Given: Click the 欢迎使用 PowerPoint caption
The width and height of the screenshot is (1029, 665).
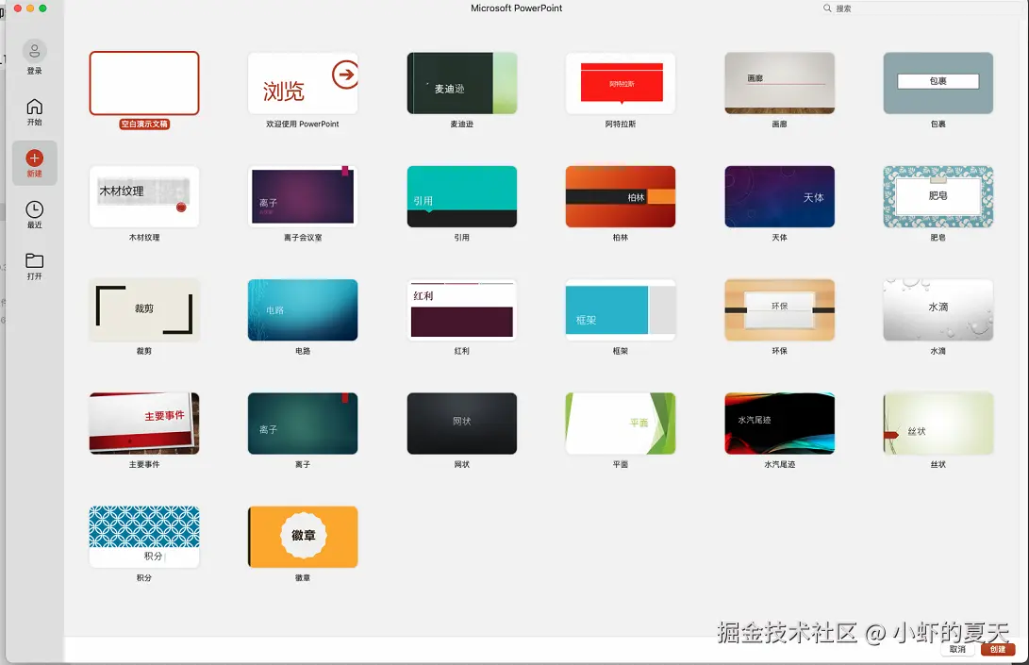Looking at the screenshot, I should tap(303, 125).
